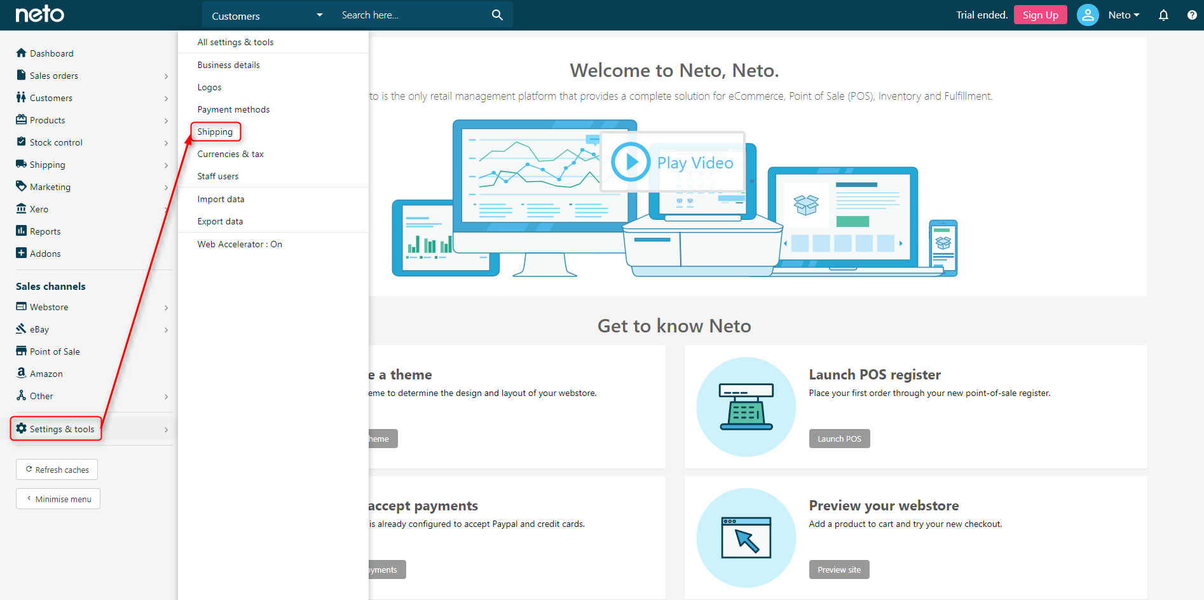This screenshot has width=1204, height=600.
Task: Open the Neto account dropdown
Action: (1124, 15)
